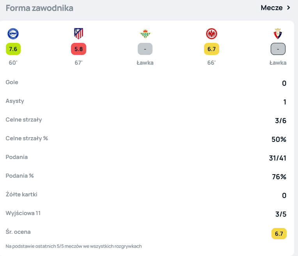Image resolution: width=298 pixels, height=256 pixels.
Task: Click the Deportivo Alavés club crest
Action: click(13, 34)
